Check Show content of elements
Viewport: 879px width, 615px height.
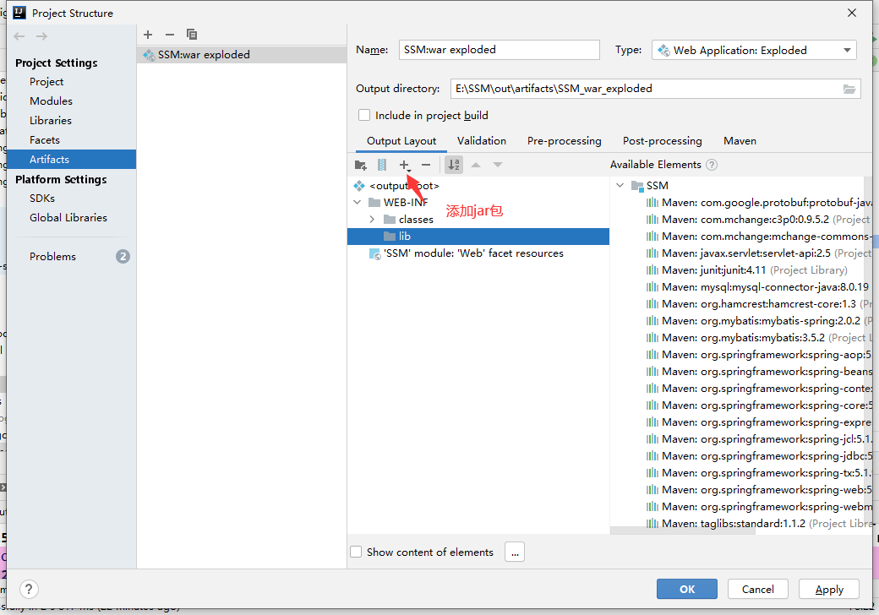tap(356, 552)
